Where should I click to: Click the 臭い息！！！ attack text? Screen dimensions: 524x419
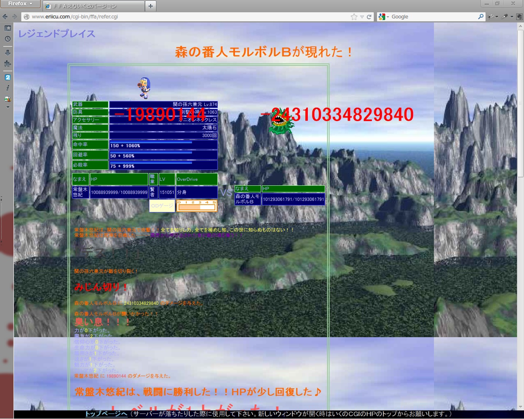point(103,322)
